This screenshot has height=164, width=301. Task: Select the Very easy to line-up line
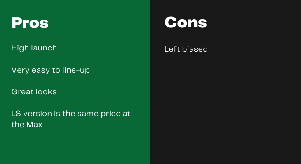(x=50, y=70)
